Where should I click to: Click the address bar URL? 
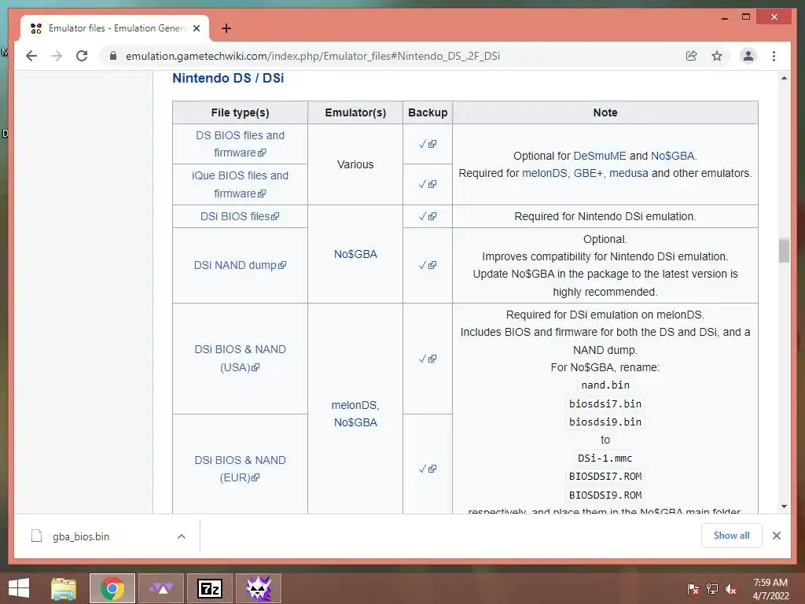click(313, 56)
